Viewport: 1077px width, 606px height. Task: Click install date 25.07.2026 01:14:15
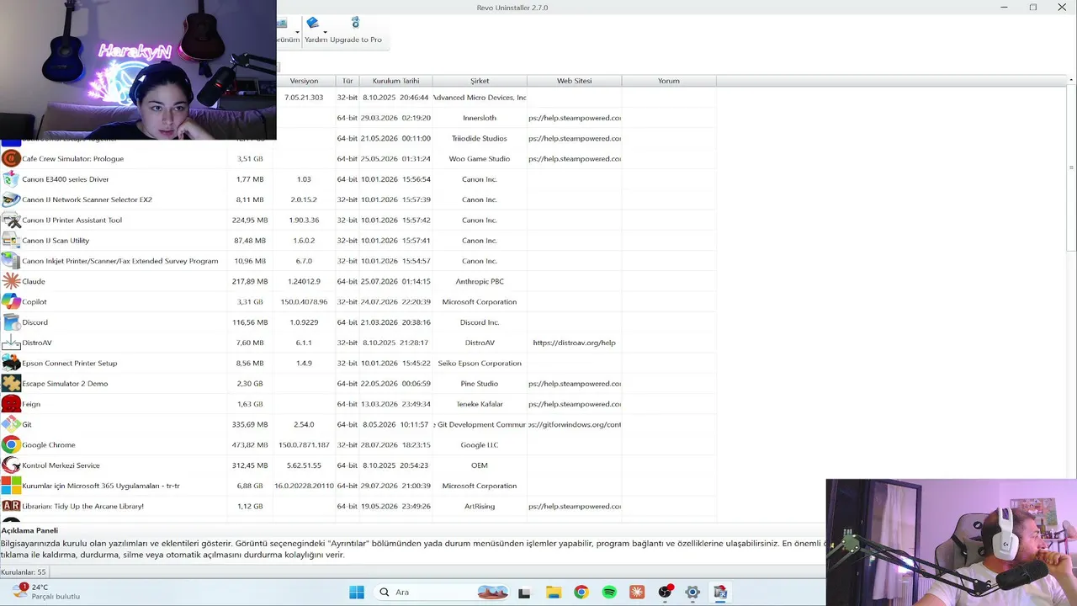[395, 281]
